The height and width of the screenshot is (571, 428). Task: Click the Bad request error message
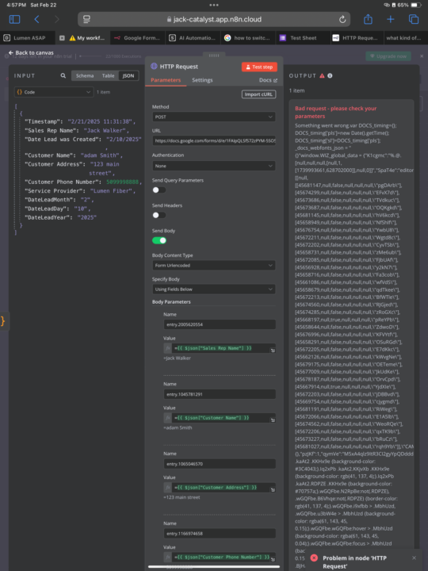pyautogui.click(x=336, y=112)
